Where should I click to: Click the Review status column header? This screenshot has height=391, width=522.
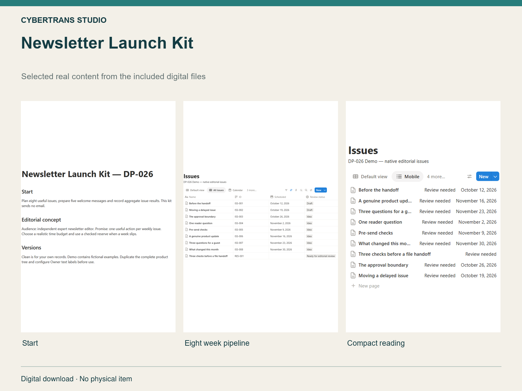[315, 197]
